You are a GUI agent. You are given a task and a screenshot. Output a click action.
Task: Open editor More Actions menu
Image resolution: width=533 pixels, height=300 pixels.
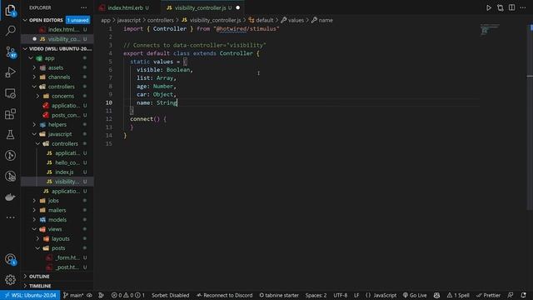523,7
